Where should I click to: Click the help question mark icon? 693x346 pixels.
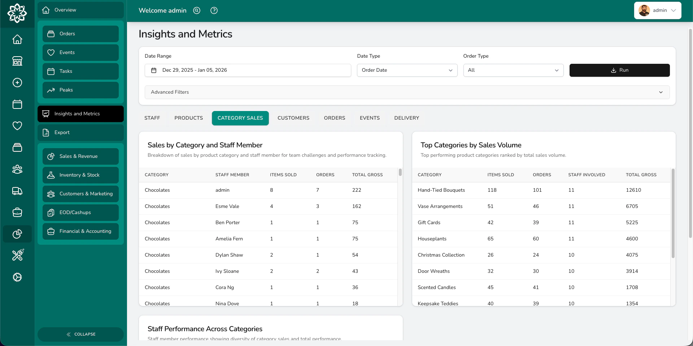pos(214,10)
